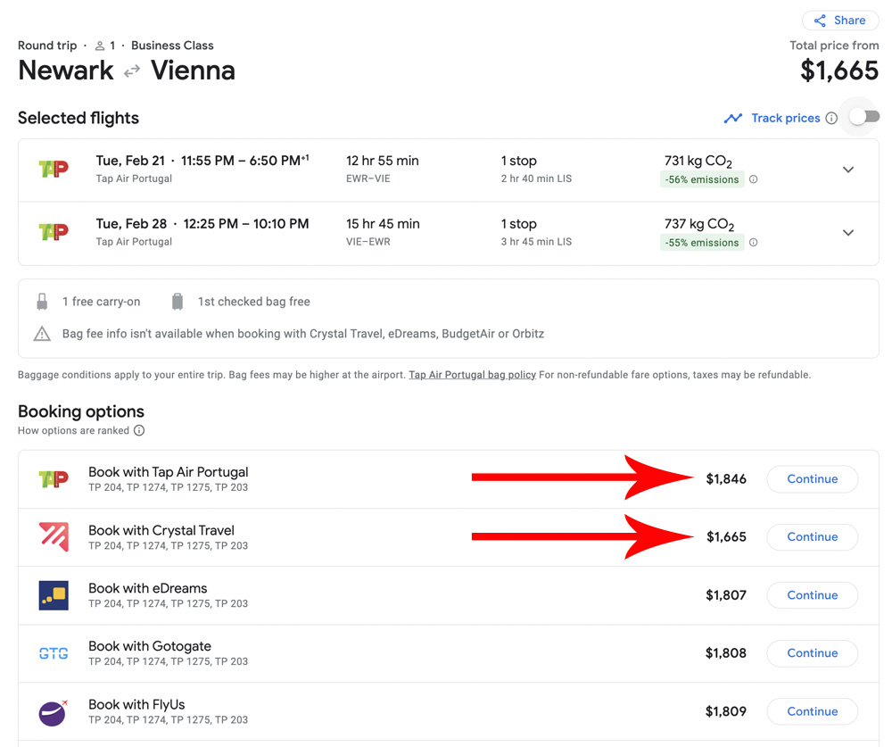892x747 pixels.
Task: Click the 15 hr 45 min duration
Action: (383, 224)
